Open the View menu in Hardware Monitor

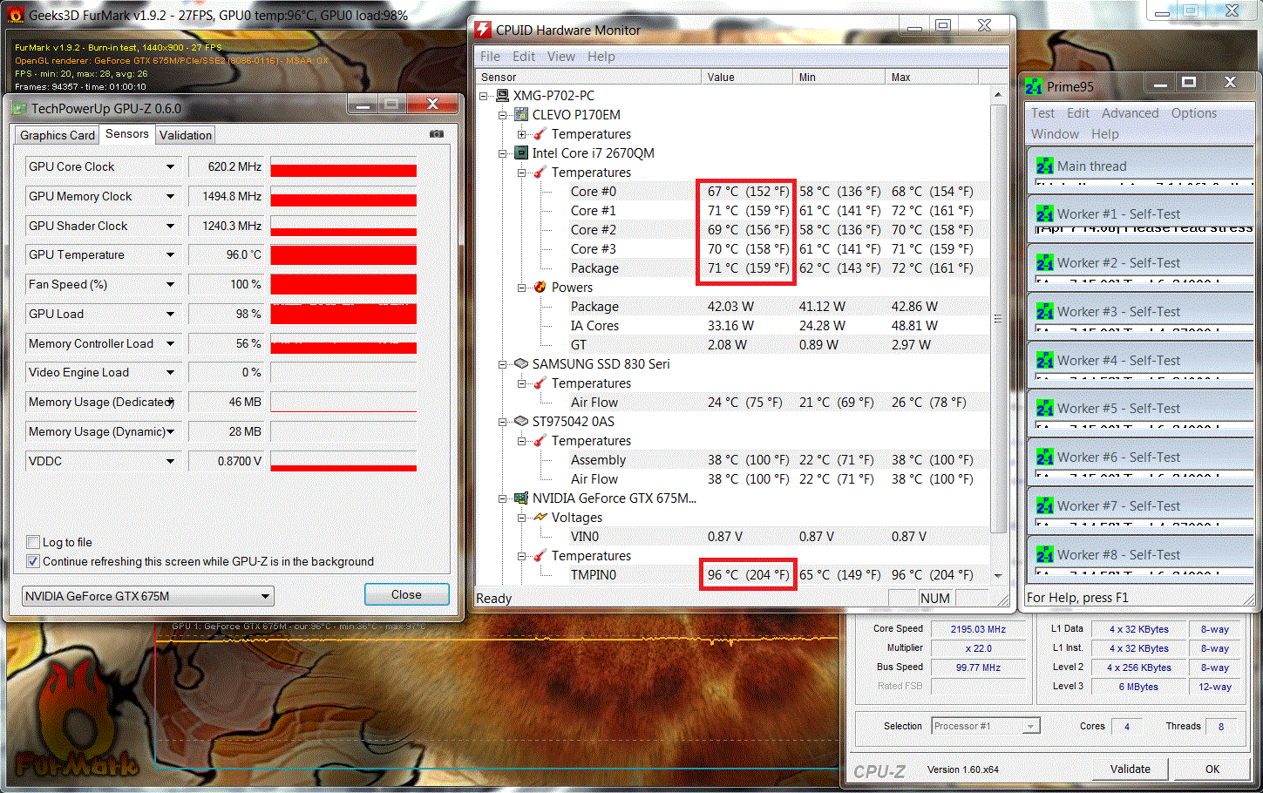pyautogui.click(x=561, y=57)
